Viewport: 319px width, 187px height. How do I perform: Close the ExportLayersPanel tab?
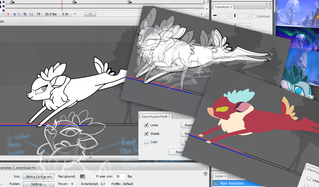169,116
